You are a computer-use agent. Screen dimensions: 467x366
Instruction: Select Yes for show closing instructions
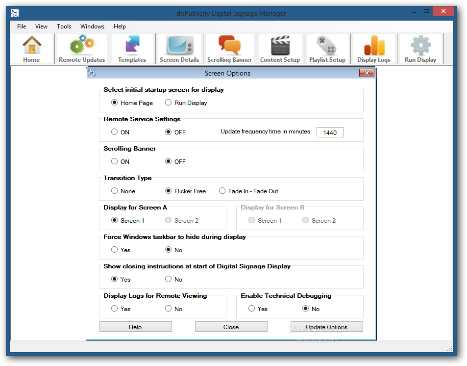(x=121, y=279)
